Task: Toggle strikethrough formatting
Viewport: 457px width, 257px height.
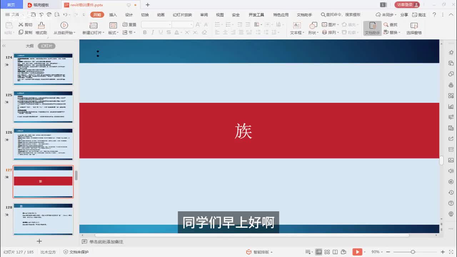Action: pyautogui.click(x=169, y=32)
